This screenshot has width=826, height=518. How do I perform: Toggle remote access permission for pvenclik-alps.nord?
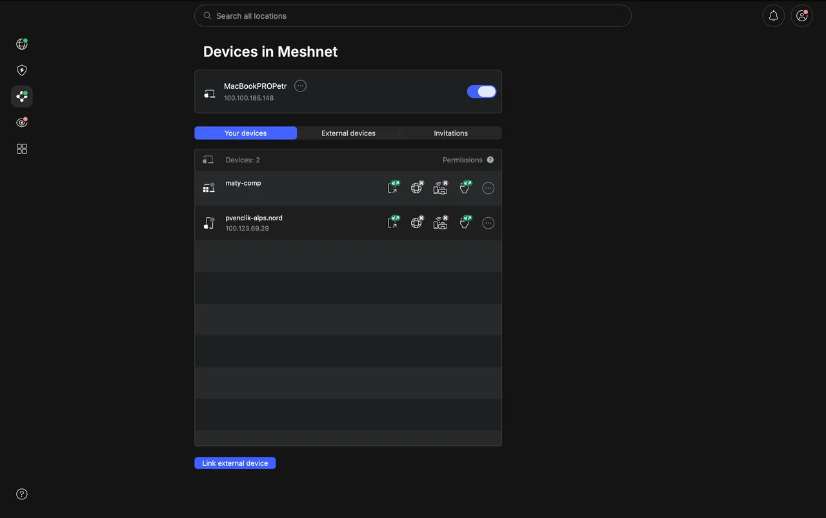point(393,222)
